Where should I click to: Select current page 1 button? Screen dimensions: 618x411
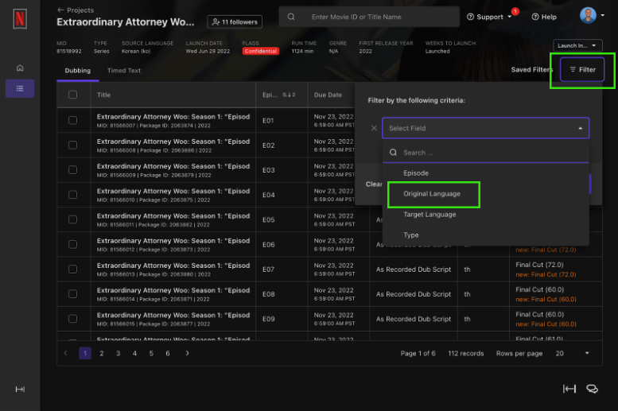(85, 353)
